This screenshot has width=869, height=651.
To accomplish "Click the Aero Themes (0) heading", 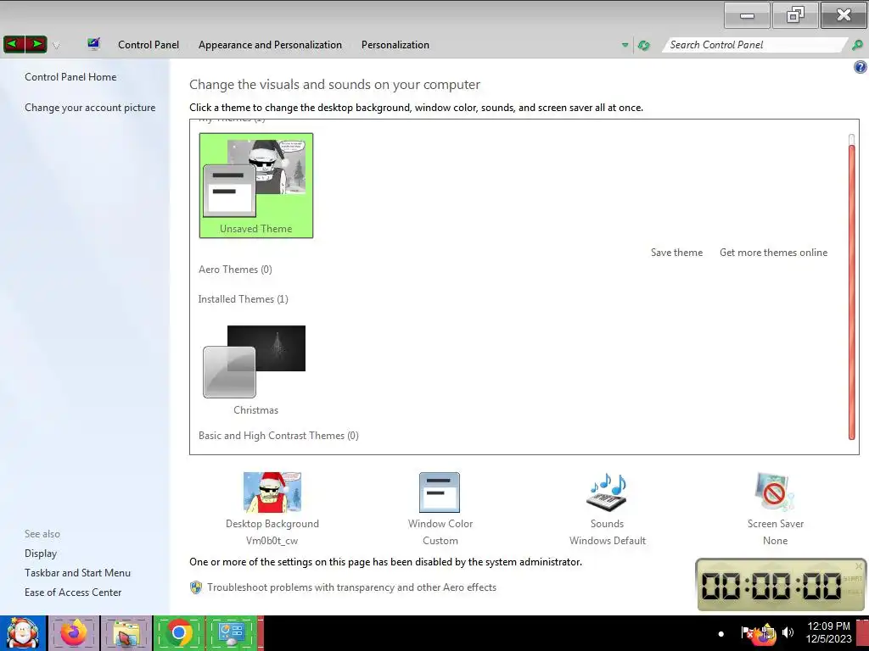I will pos(236,270).
